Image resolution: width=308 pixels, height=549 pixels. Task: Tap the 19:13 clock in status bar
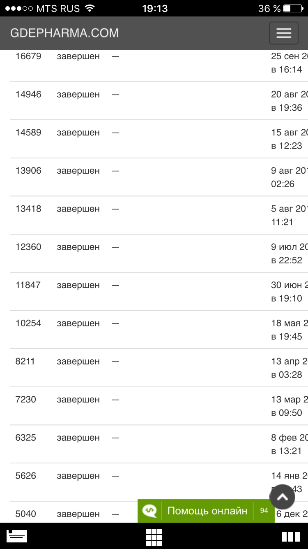click(x=154, y=8)
